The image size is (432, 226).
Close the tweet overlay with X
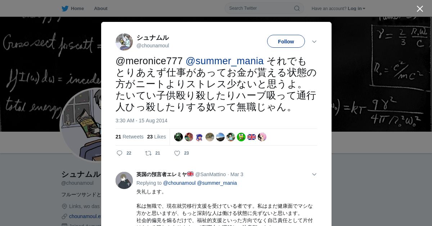point(420,9)
